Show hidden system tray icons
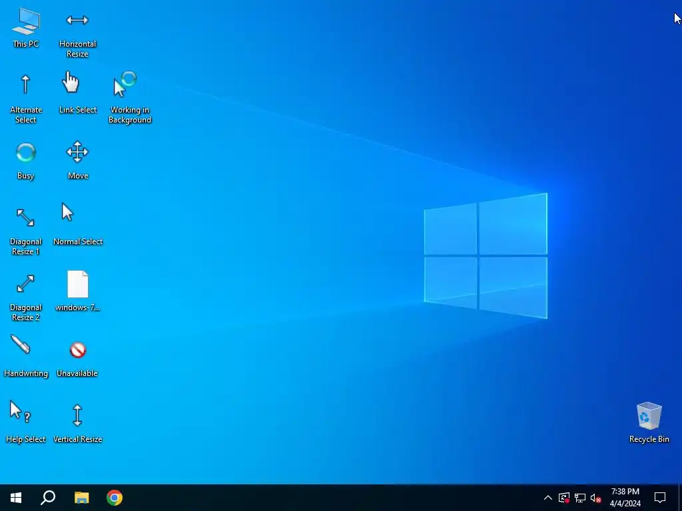Image resolution: width=682 pixels, height=511 pixels. (548, 498)
